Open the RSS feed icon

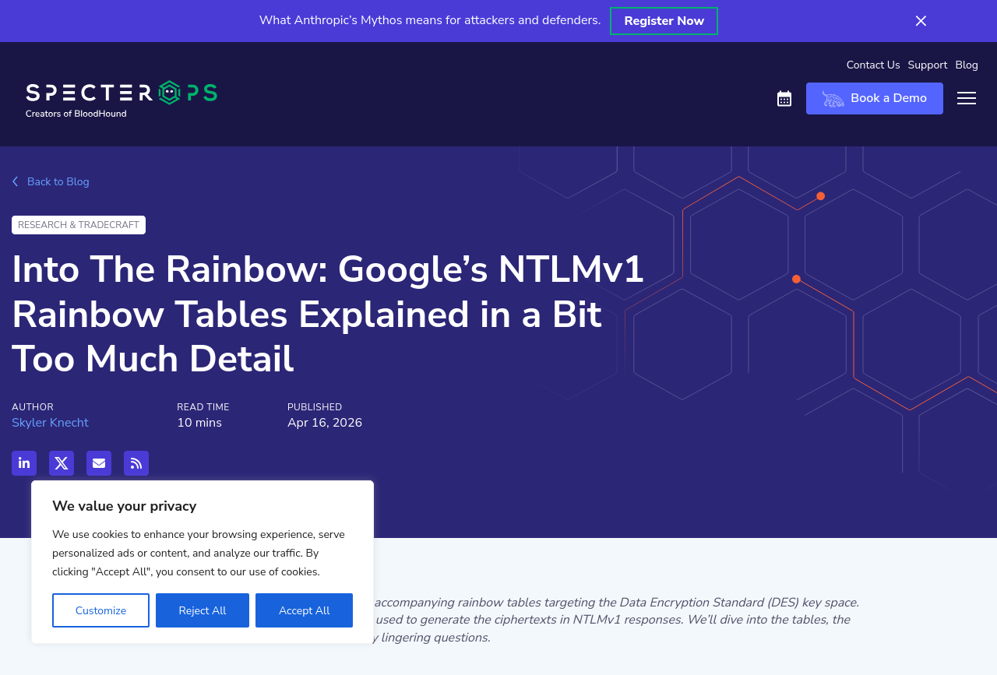[136, 463]
